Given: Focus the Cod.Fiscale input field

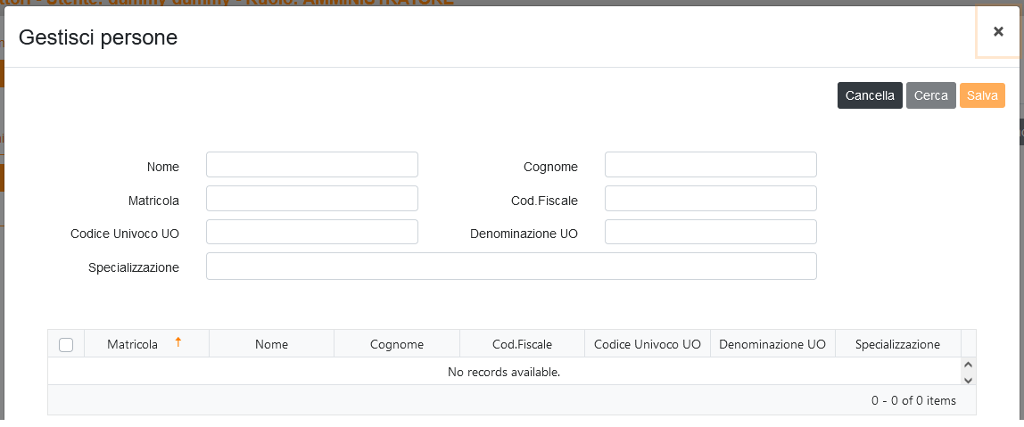Looking at the screenshot, I should (x=711, y=199).
